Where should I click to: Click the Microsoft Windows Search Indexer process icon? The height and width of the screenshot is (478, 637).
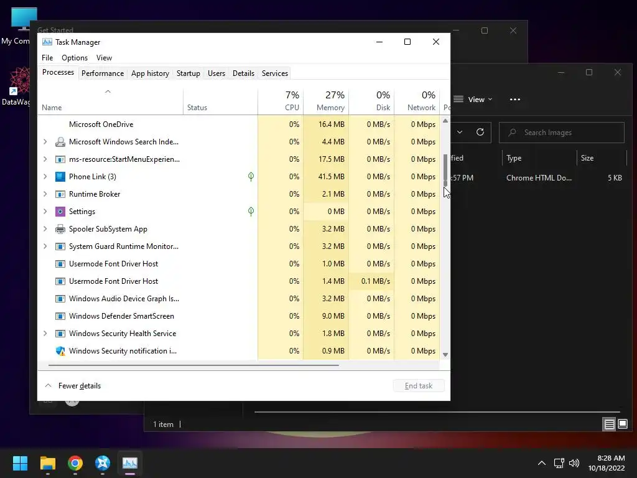[x=60, y=142]
